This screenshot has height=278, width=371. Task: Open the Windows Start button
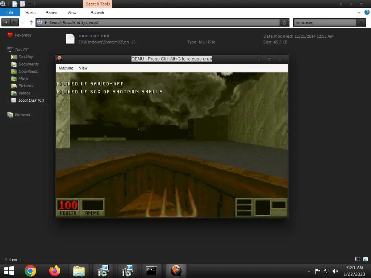point(9,271)
